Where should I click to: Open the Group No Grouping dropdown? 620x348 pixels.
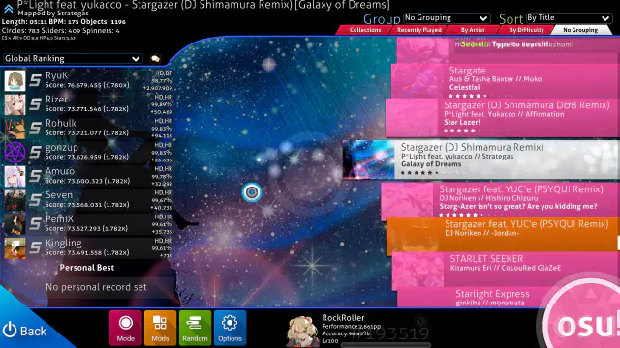[x=447, y=18]
